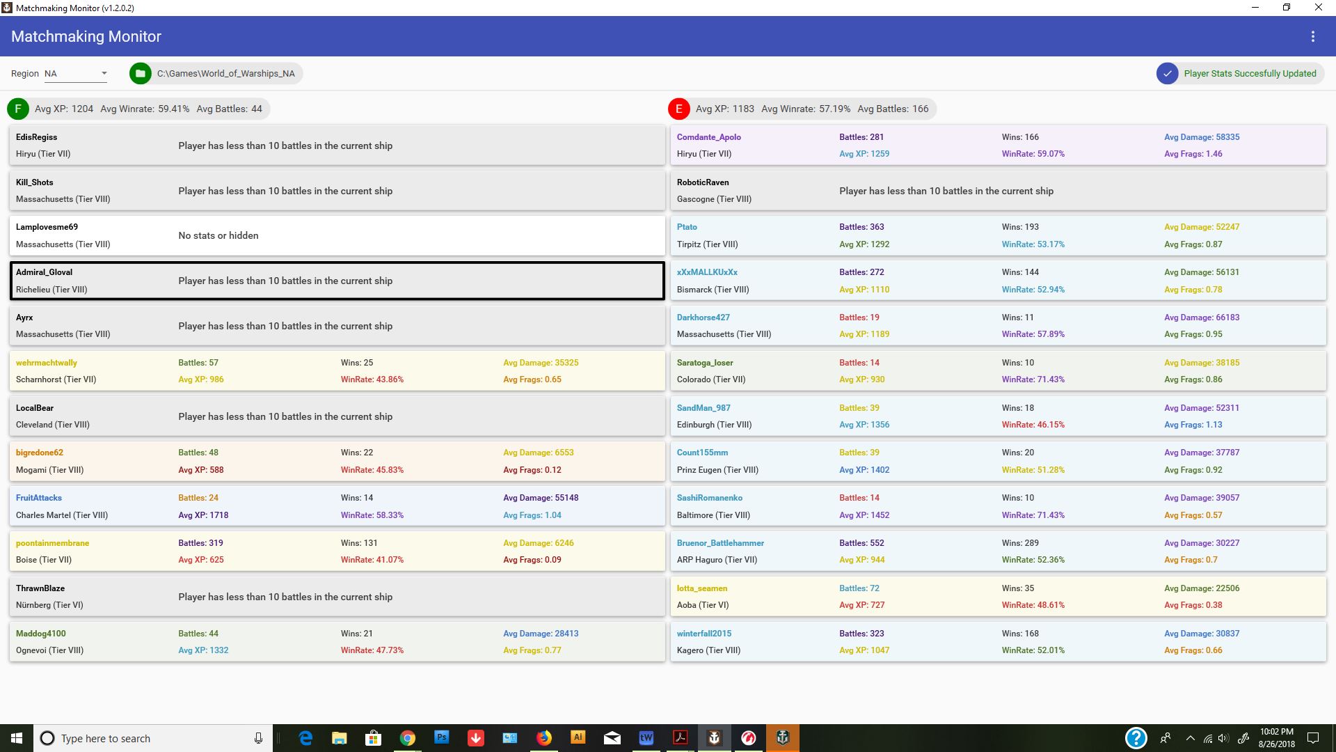This screenshot has height=752, width=1336.
Task: Open Photoshop from taskbar
Action: 441,738
